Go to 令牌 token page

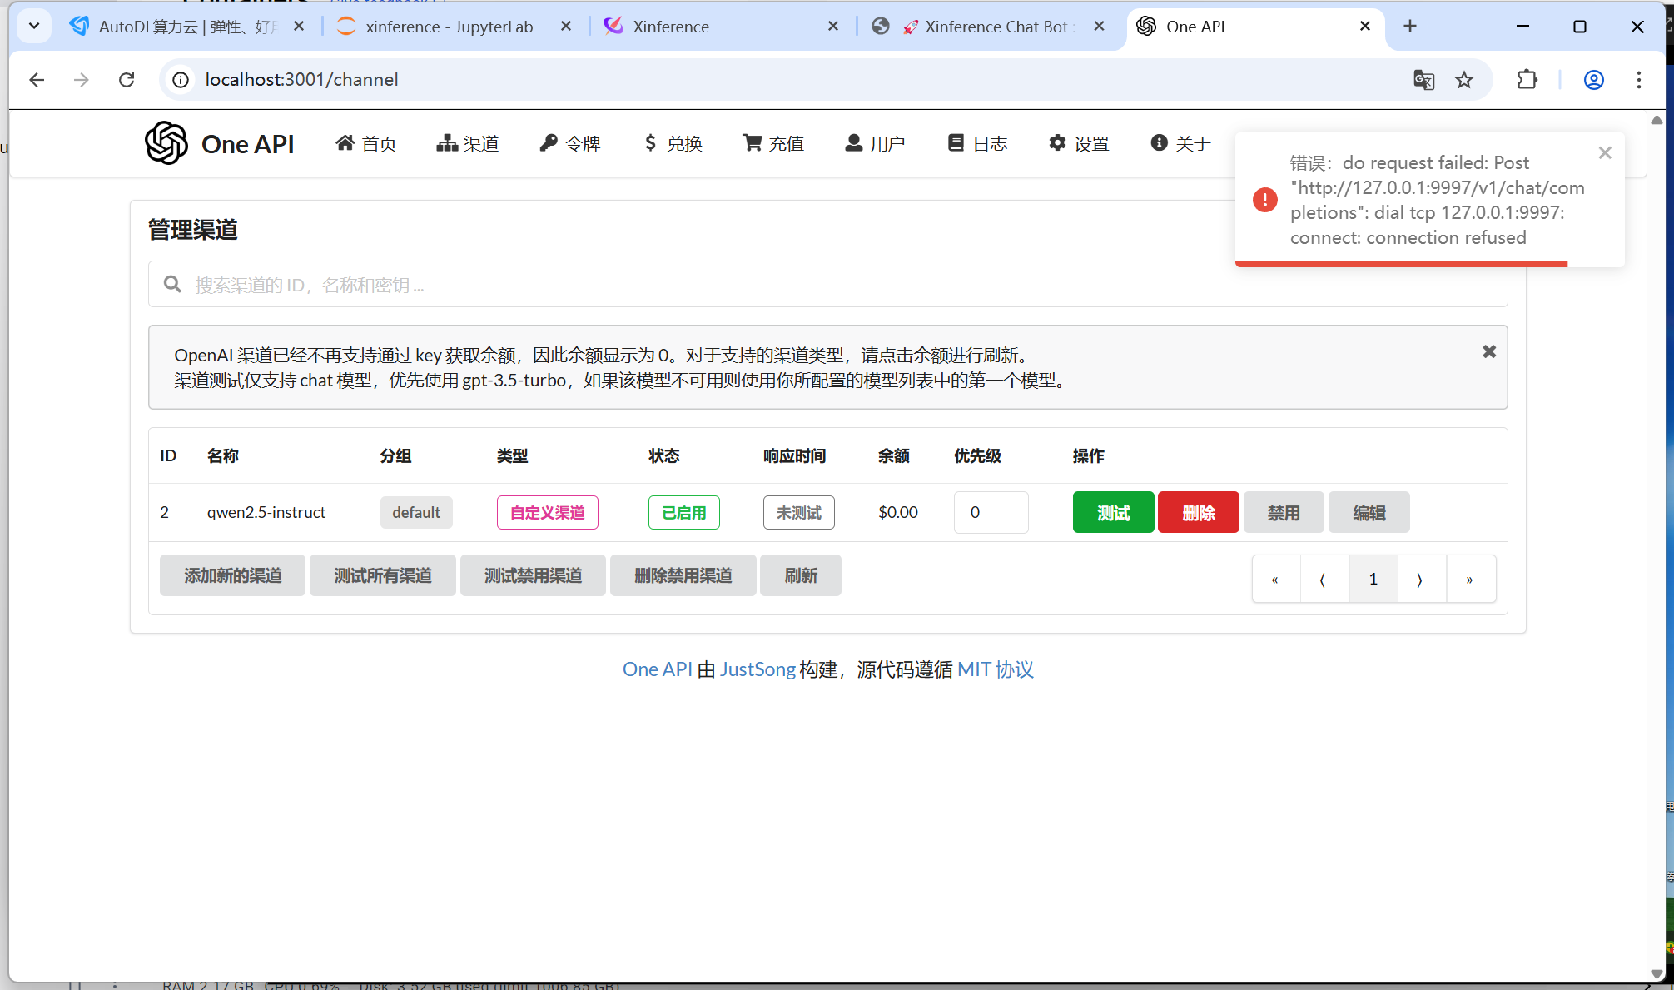570,143
